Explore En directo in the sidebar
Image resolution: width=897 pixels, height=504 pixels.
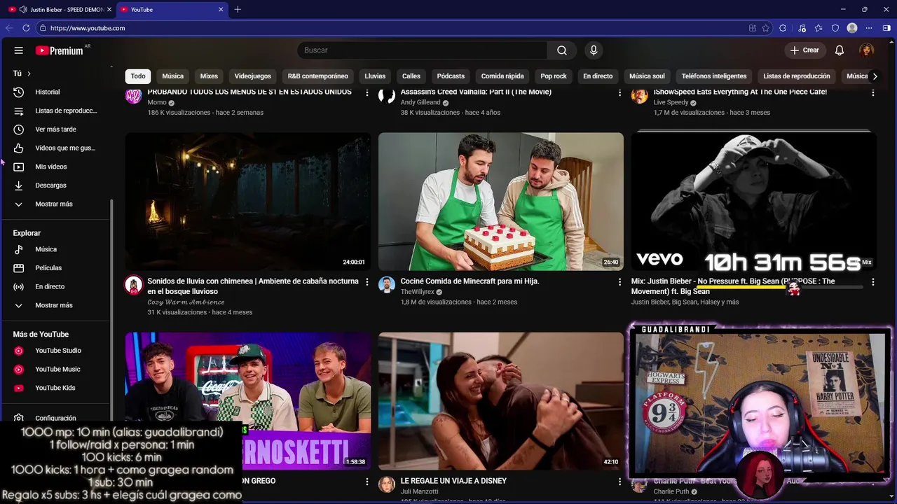tap(56, 286)
